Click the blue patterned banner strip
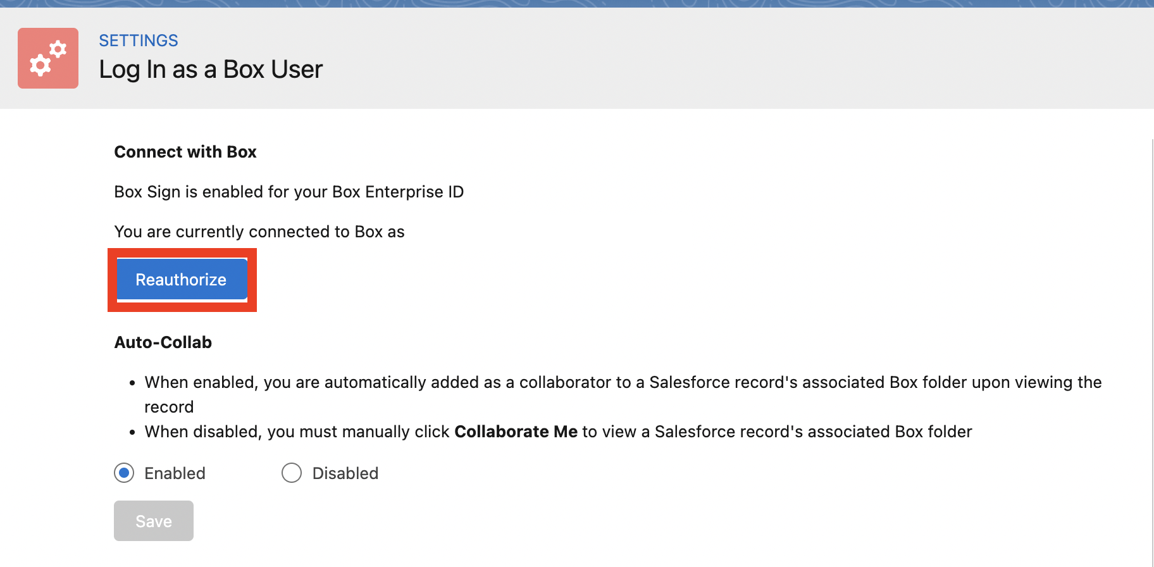 click(577, 3)
